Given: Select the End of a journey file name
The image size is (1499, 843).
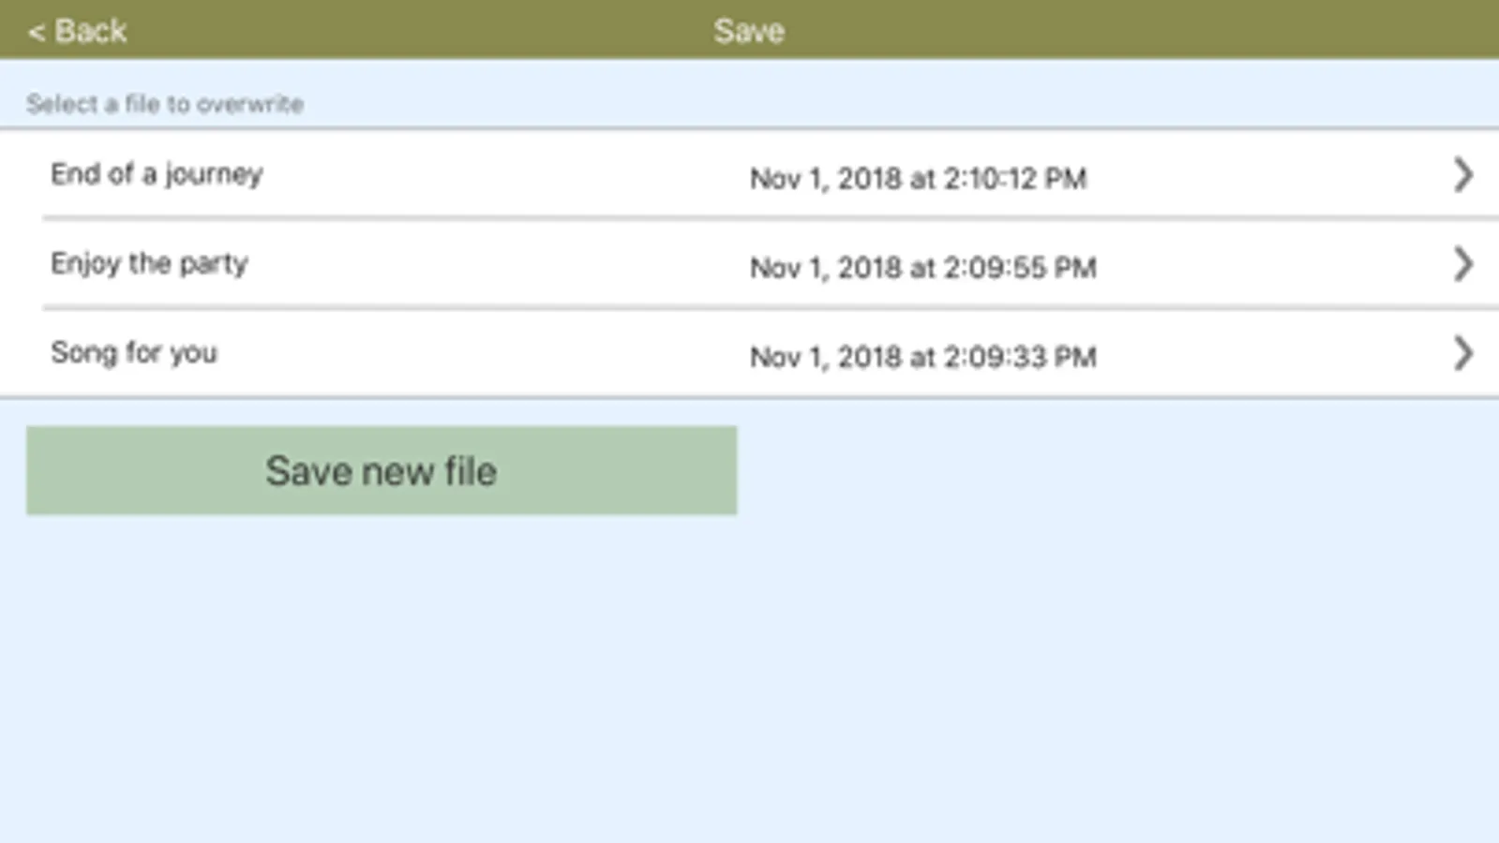Looking at the screenshot, I should coord(157,174).
